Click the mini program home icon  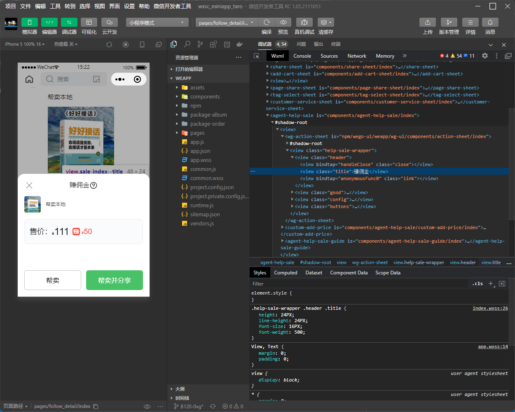click(29, 79)
